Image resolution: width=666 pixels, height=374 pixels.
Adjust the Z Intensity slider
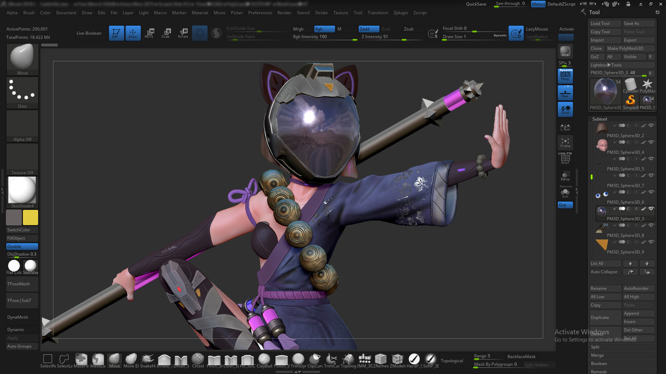tap(392, 37)
